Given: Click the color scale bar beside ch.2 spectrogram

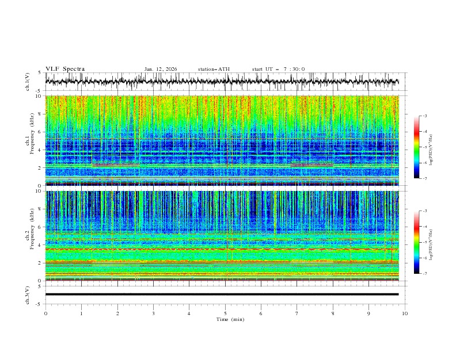Looking at the screenshot, I should tap(416, 242).
